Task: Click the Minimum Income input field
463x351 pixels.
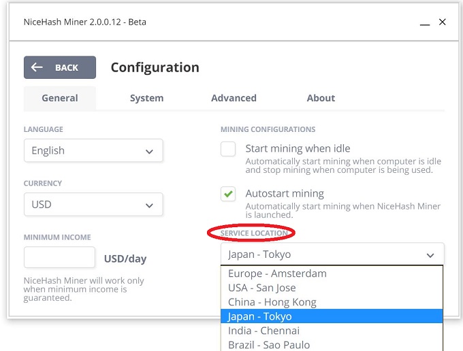Action: pos(59,257)
